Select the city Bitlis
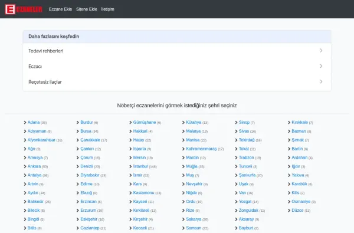This screenshot has width=354, height=233. click(32, 228)
